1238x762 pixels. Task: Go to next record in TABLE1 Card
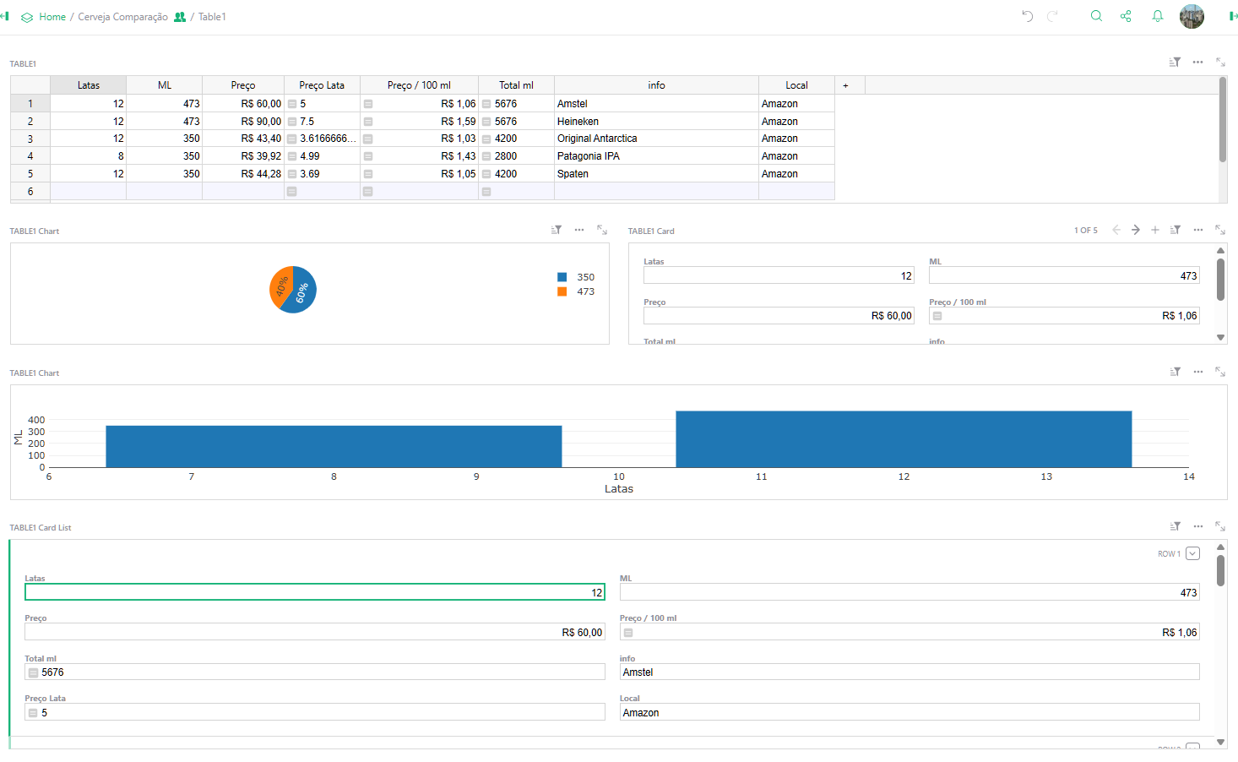(1136, 230)
